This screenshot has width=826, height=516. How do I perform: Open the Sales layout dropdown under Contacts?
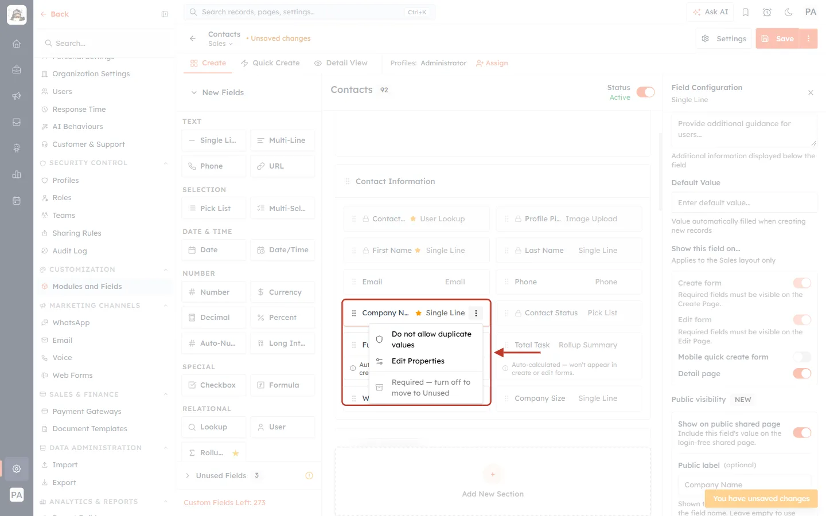220,44
